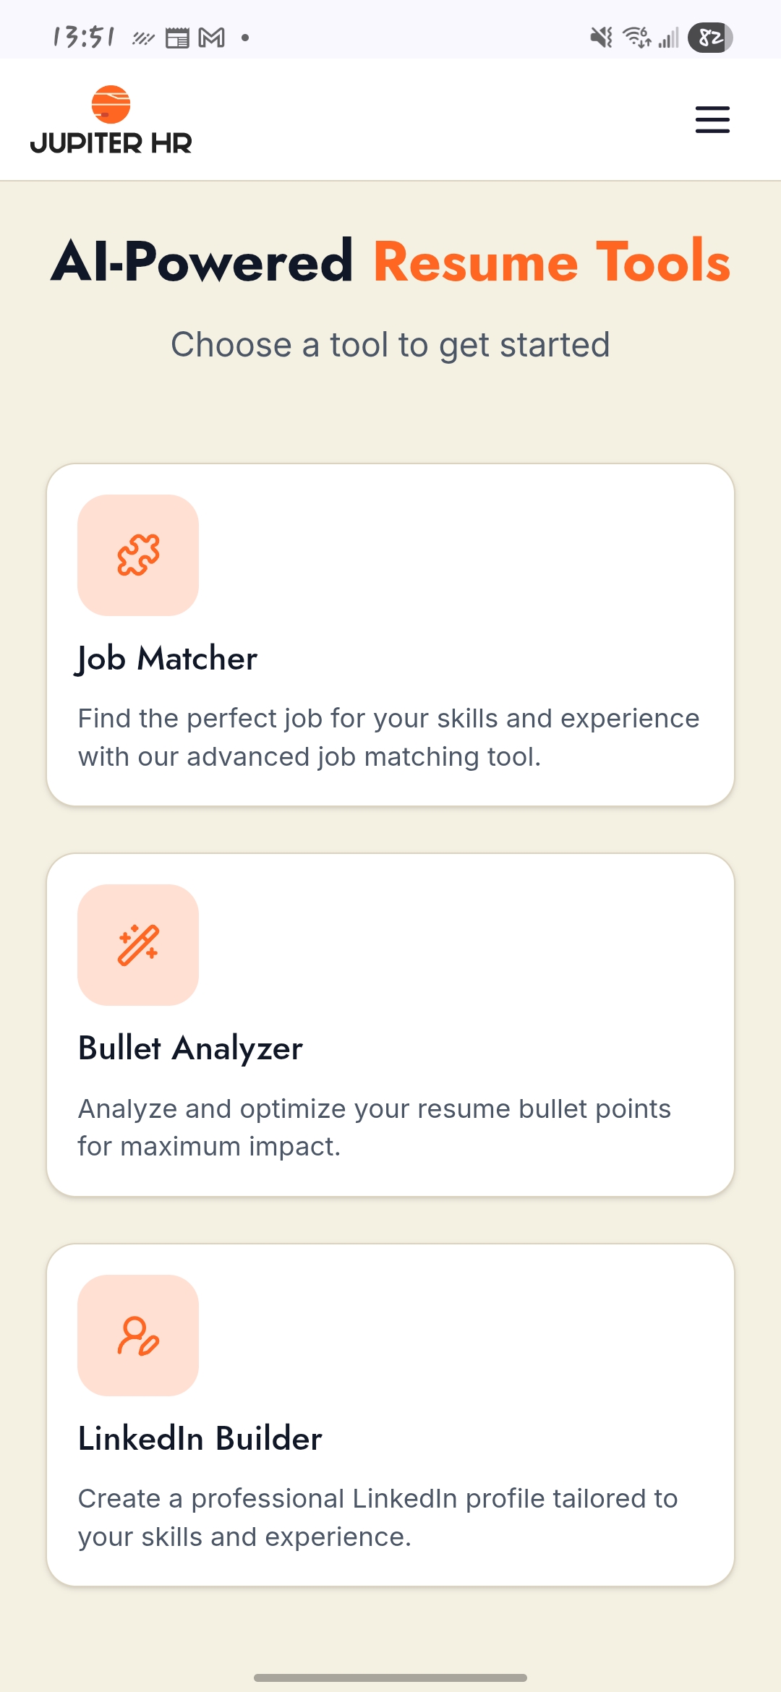Tap the Jupiter HR planet logo
The height and width of the screenshot is (1692, 781).
tap(111, 105)
